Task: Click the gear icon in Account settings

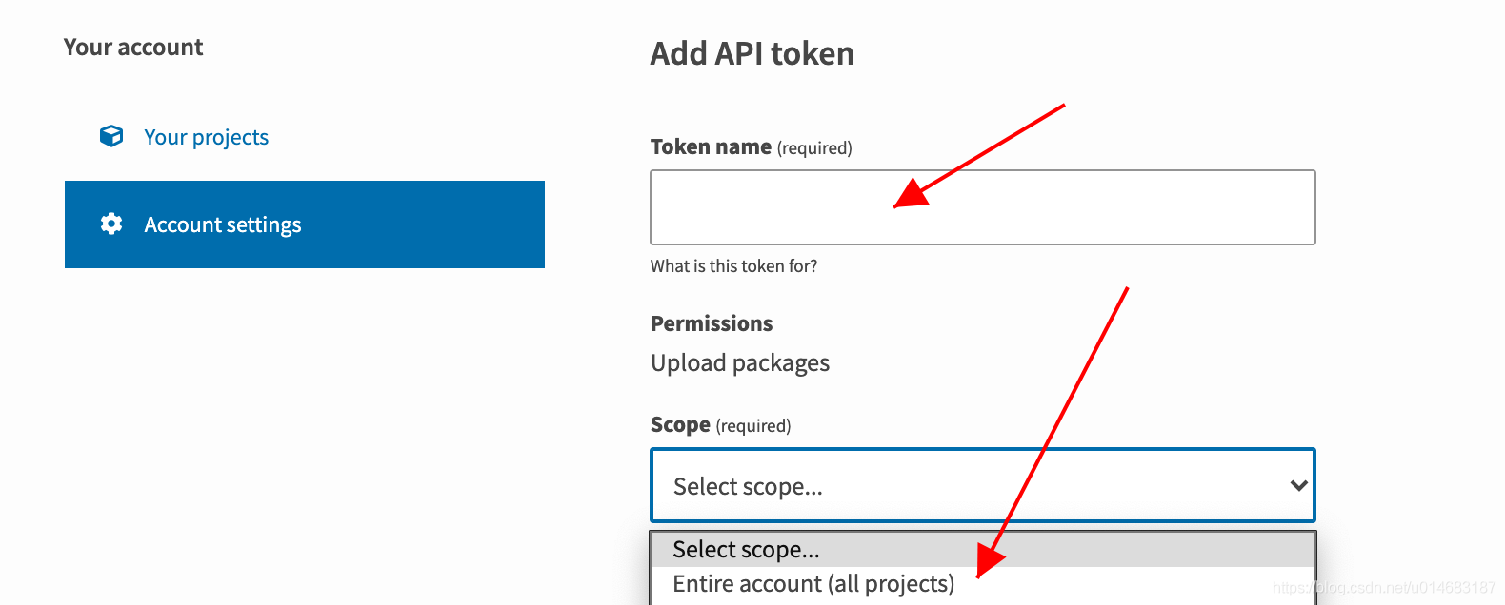Action: click(x=111, y=224)
